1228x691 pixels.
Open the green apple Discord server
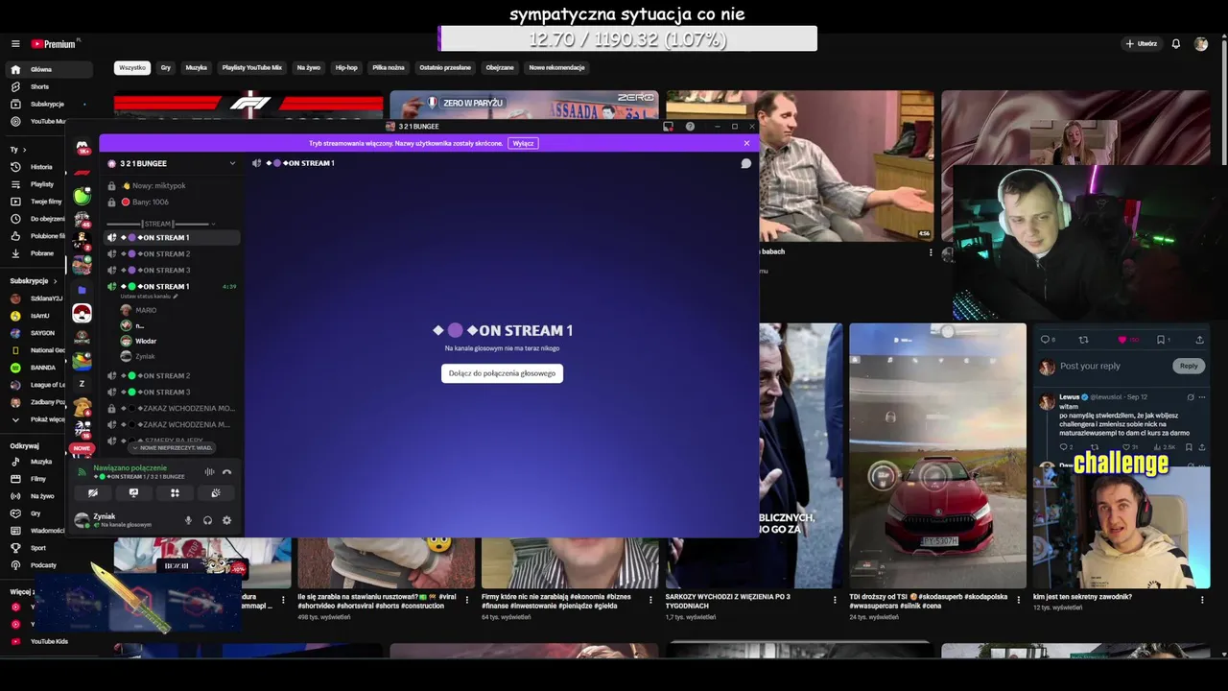pos(83,196)
